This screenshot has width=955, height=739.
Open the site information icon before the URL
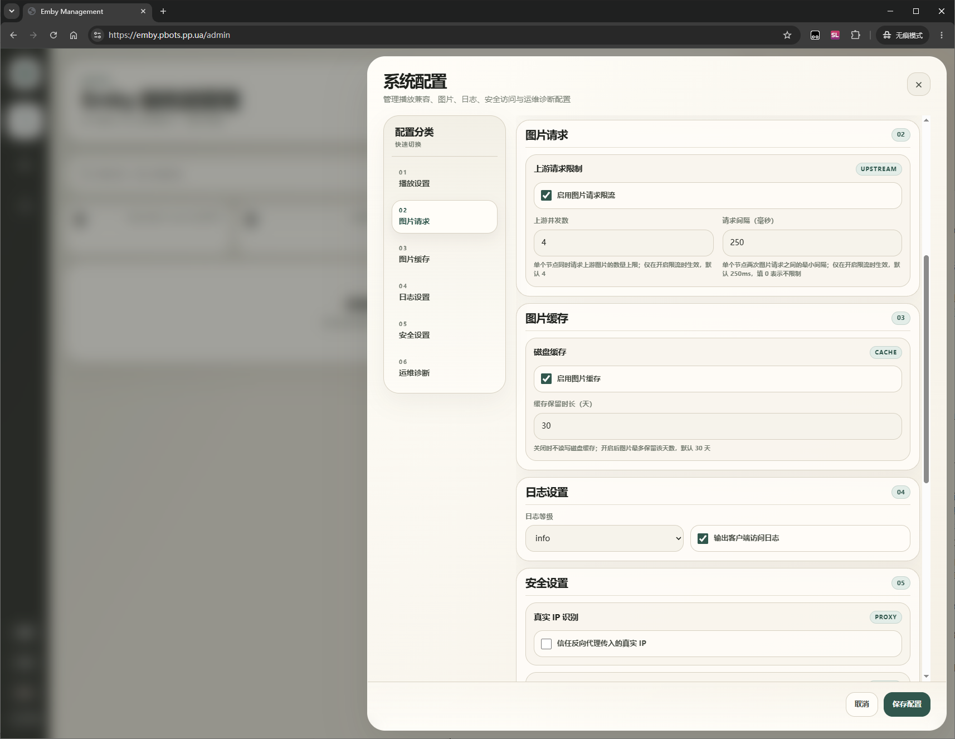[98, 35]
